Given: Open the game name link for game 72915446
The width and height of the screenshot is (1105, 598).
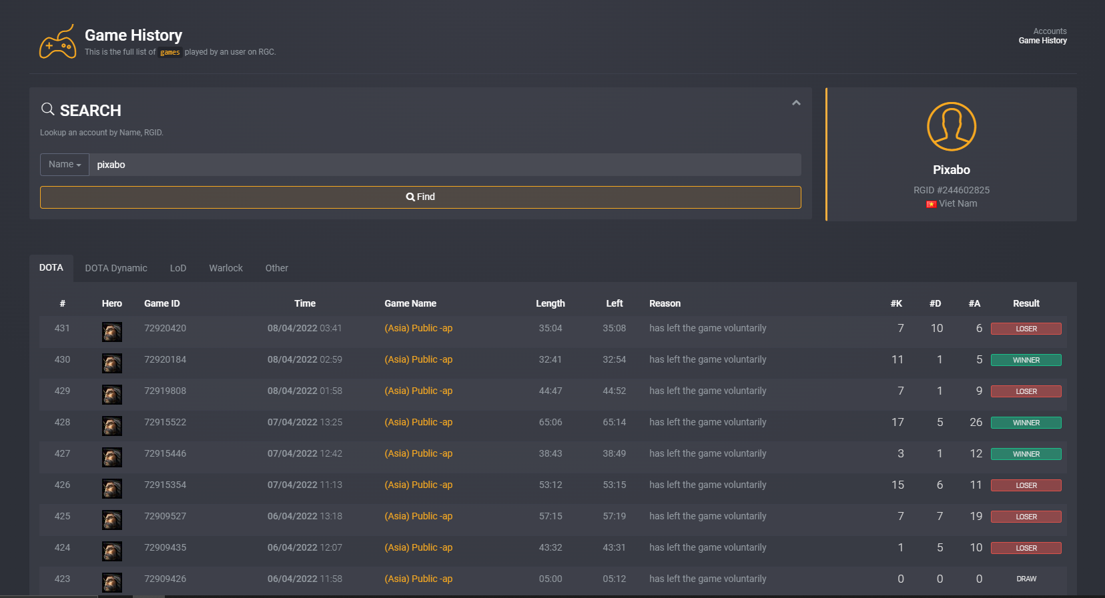Looking at the screenshot, I should [x=418, y=453].
